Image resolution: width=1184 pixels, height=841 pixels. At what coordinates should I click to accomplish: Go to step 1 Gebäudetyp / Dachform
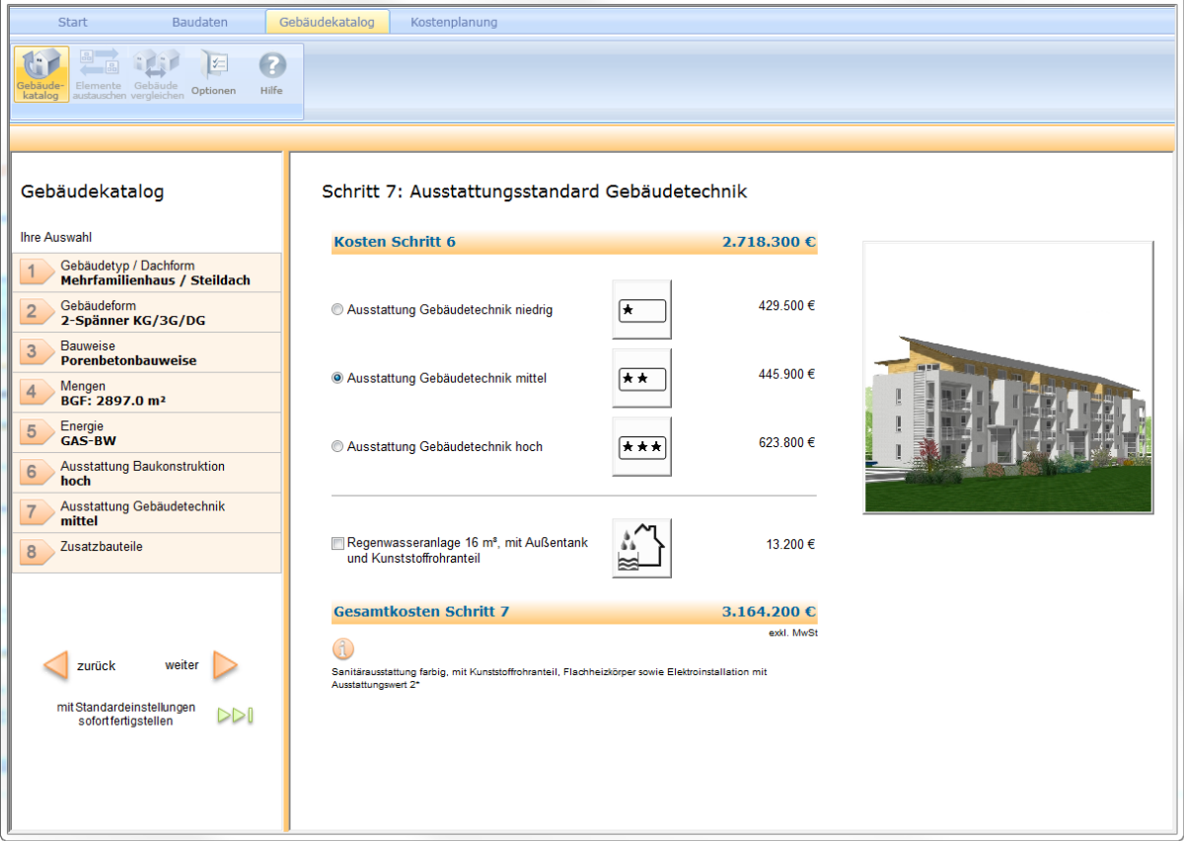click(148, 273)
